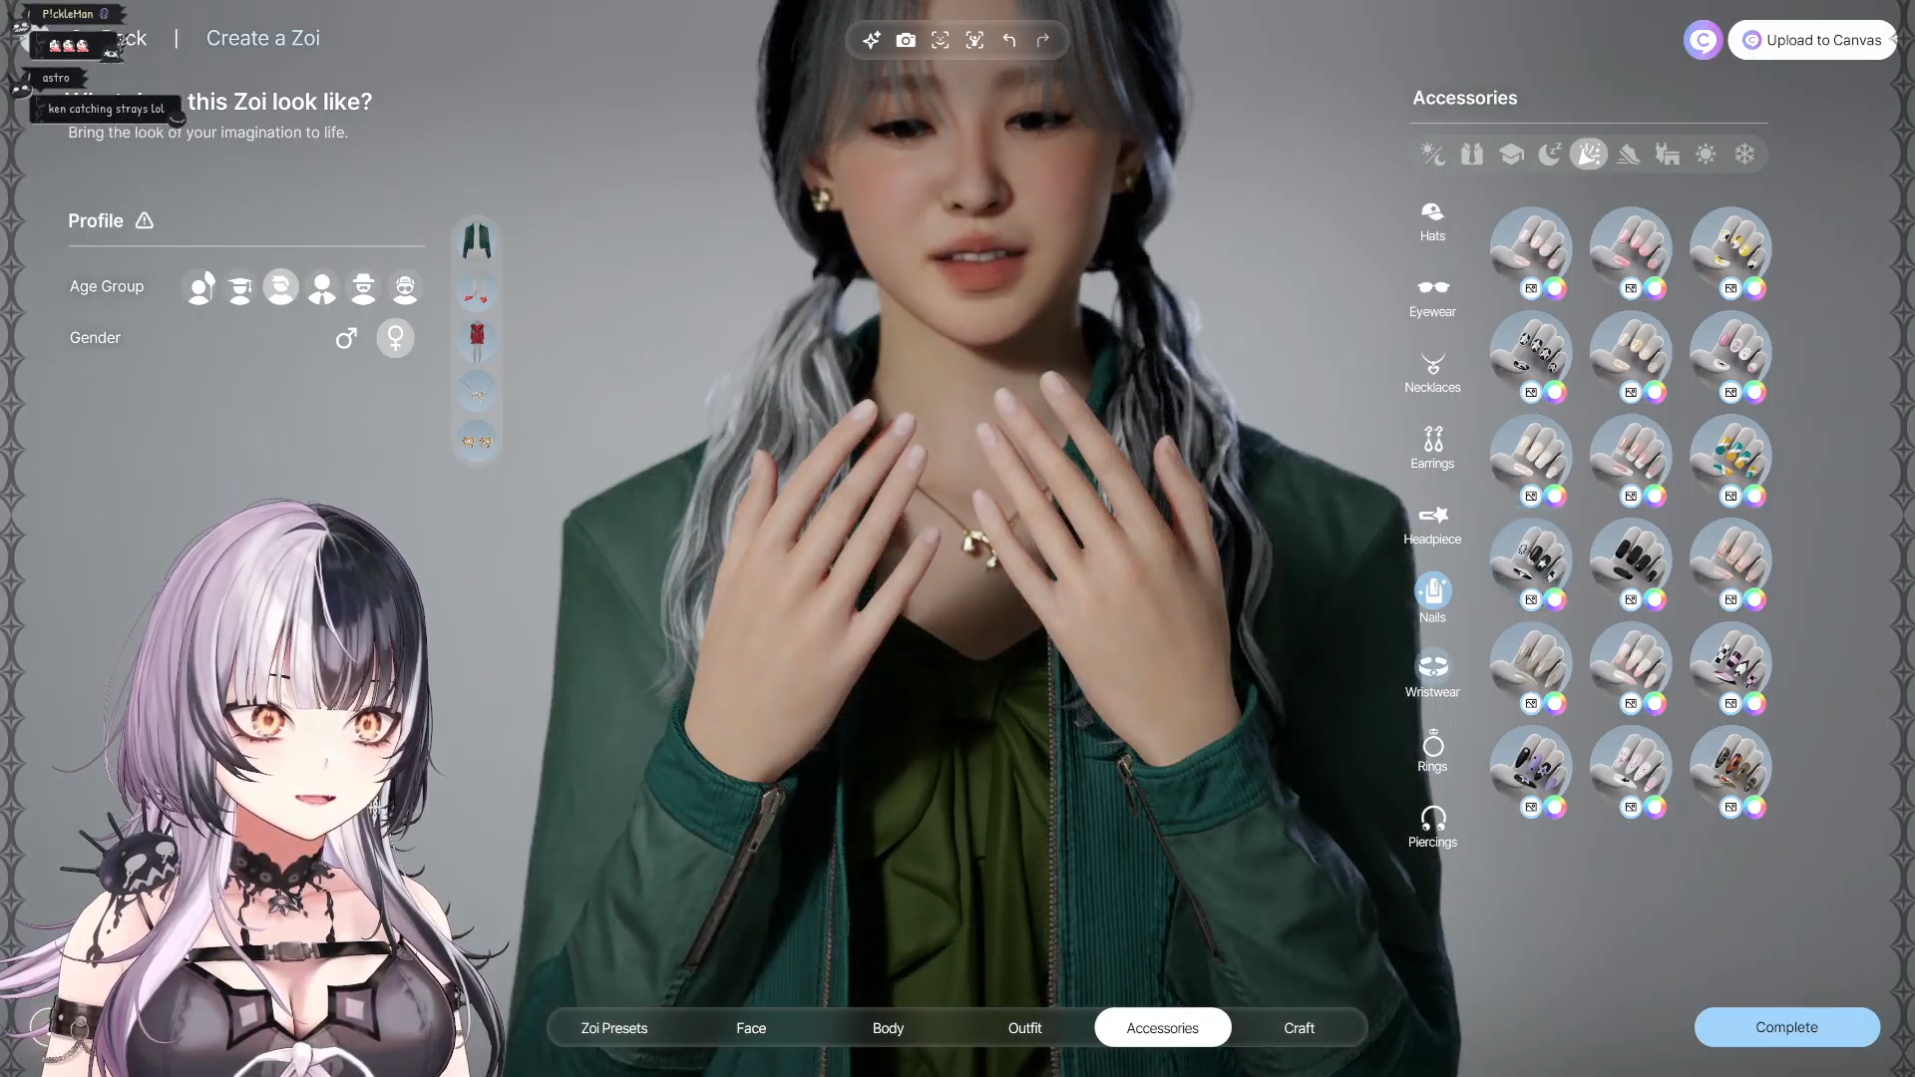Viewport: 1915px width, 1077px height.
Task: Click Upload to Canvas button
Action: (x=1812, y=40)
